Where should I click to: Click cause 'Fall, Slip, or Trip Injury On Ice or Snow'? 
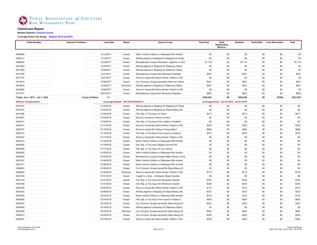click(x=154, y=149)
